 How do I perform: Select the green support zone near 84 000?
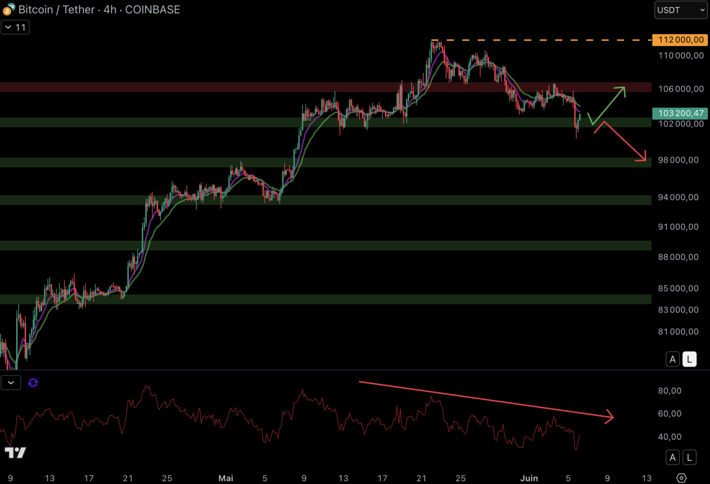click(x=326, y=299)
